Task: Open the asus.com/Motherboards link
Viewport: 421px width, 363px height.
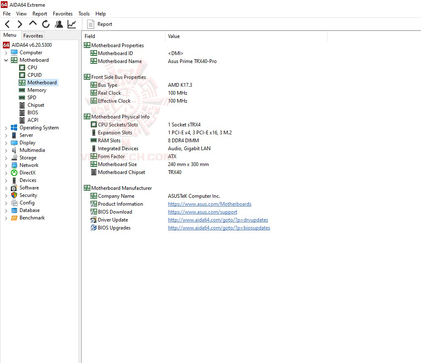Action: click(x=210, y=204)
